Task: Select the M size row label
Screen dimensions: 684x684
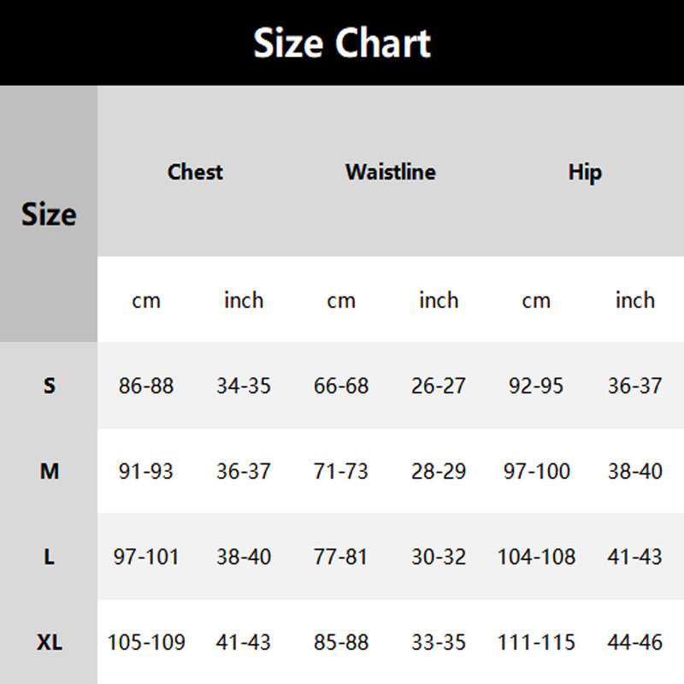Action: click(x=49, y=471)
